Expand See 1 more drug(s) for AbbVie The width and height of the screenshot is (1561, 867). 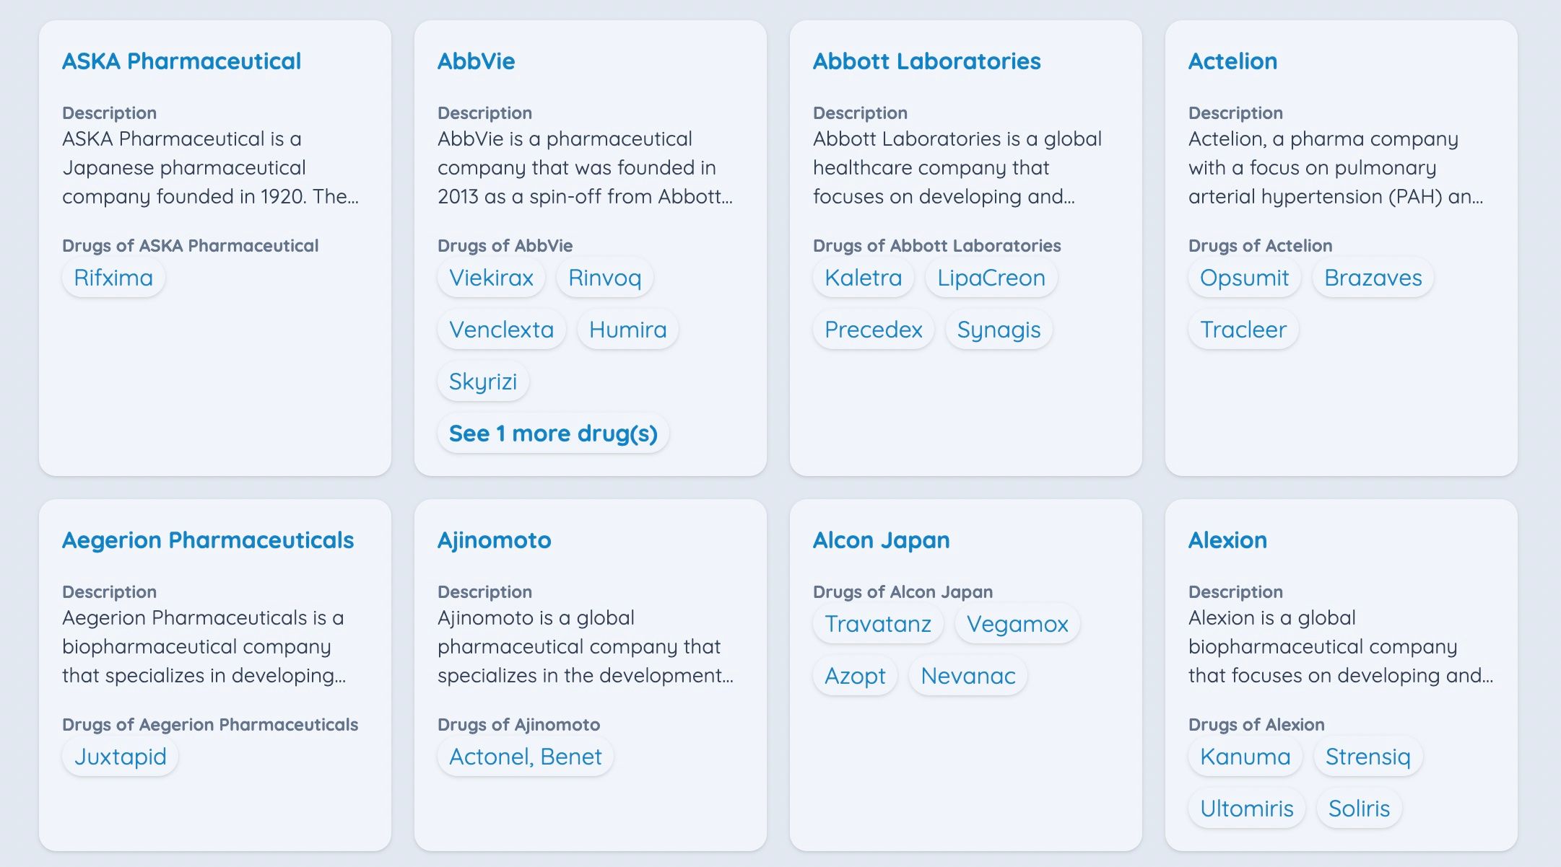(x=553, y=433)
